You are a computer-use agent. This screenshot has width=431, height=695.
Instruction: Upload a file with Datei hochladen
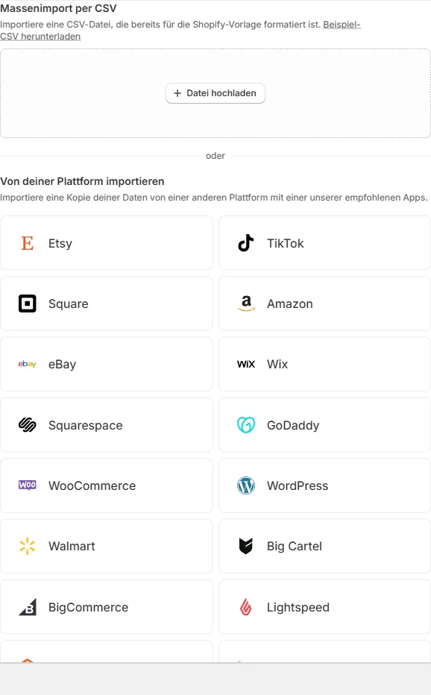pyautogui.click(x=215, y=93)
